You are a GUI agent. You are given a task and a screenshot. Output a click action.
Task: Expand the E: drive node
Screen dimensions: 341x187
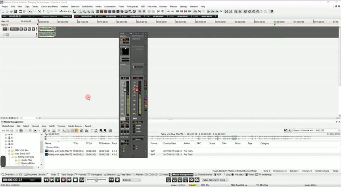pyautogui.click(x=6, y=135)
